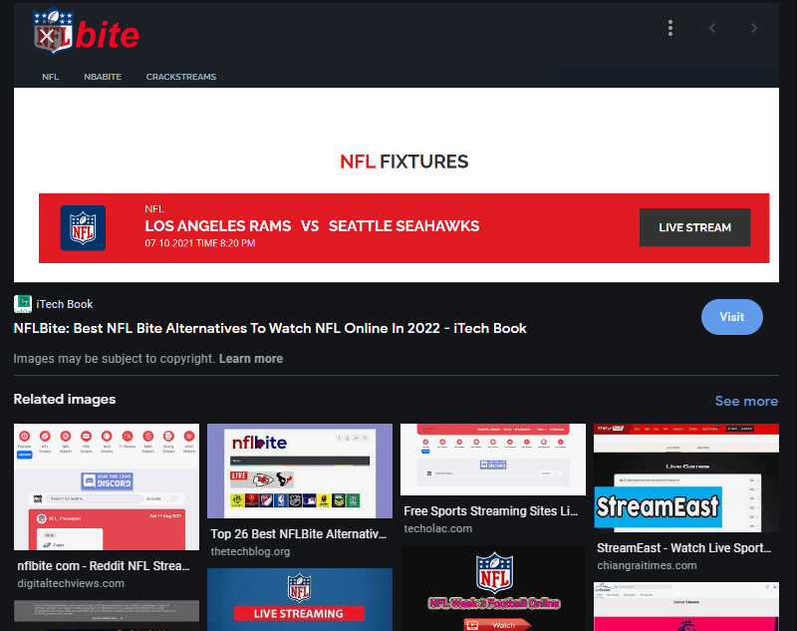Go to next image with right chevron
The height and width of the screenshot is (631, 797).
pos(754,28)
